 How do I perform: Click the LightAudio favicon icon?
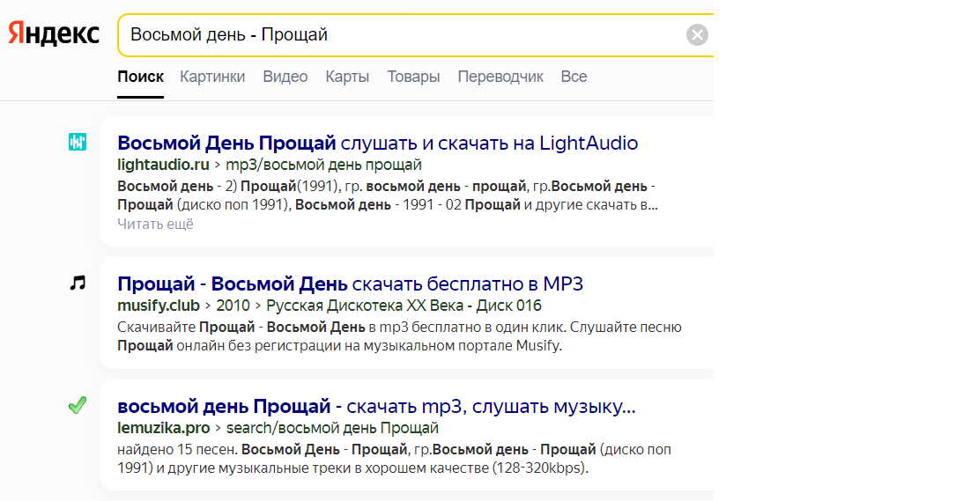tap(78, 142)
